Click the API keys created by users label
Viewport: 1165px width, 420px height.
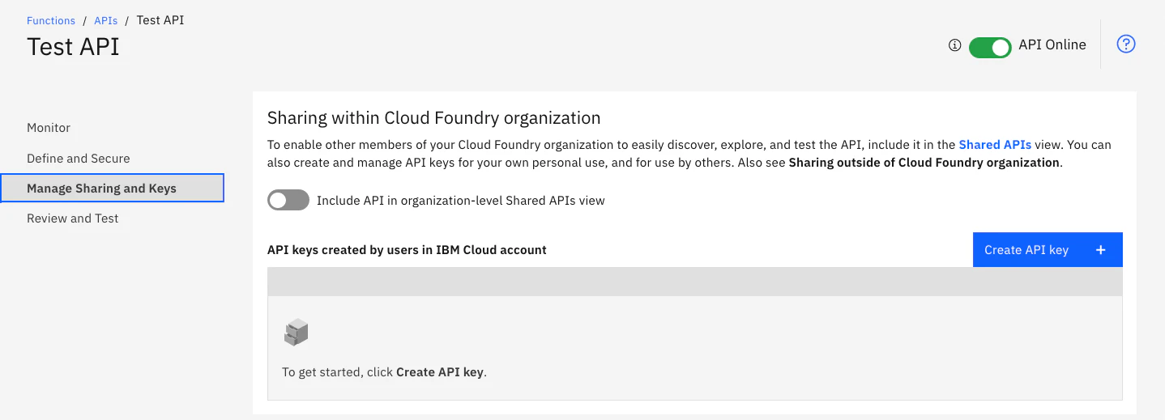tap(407, 250)
